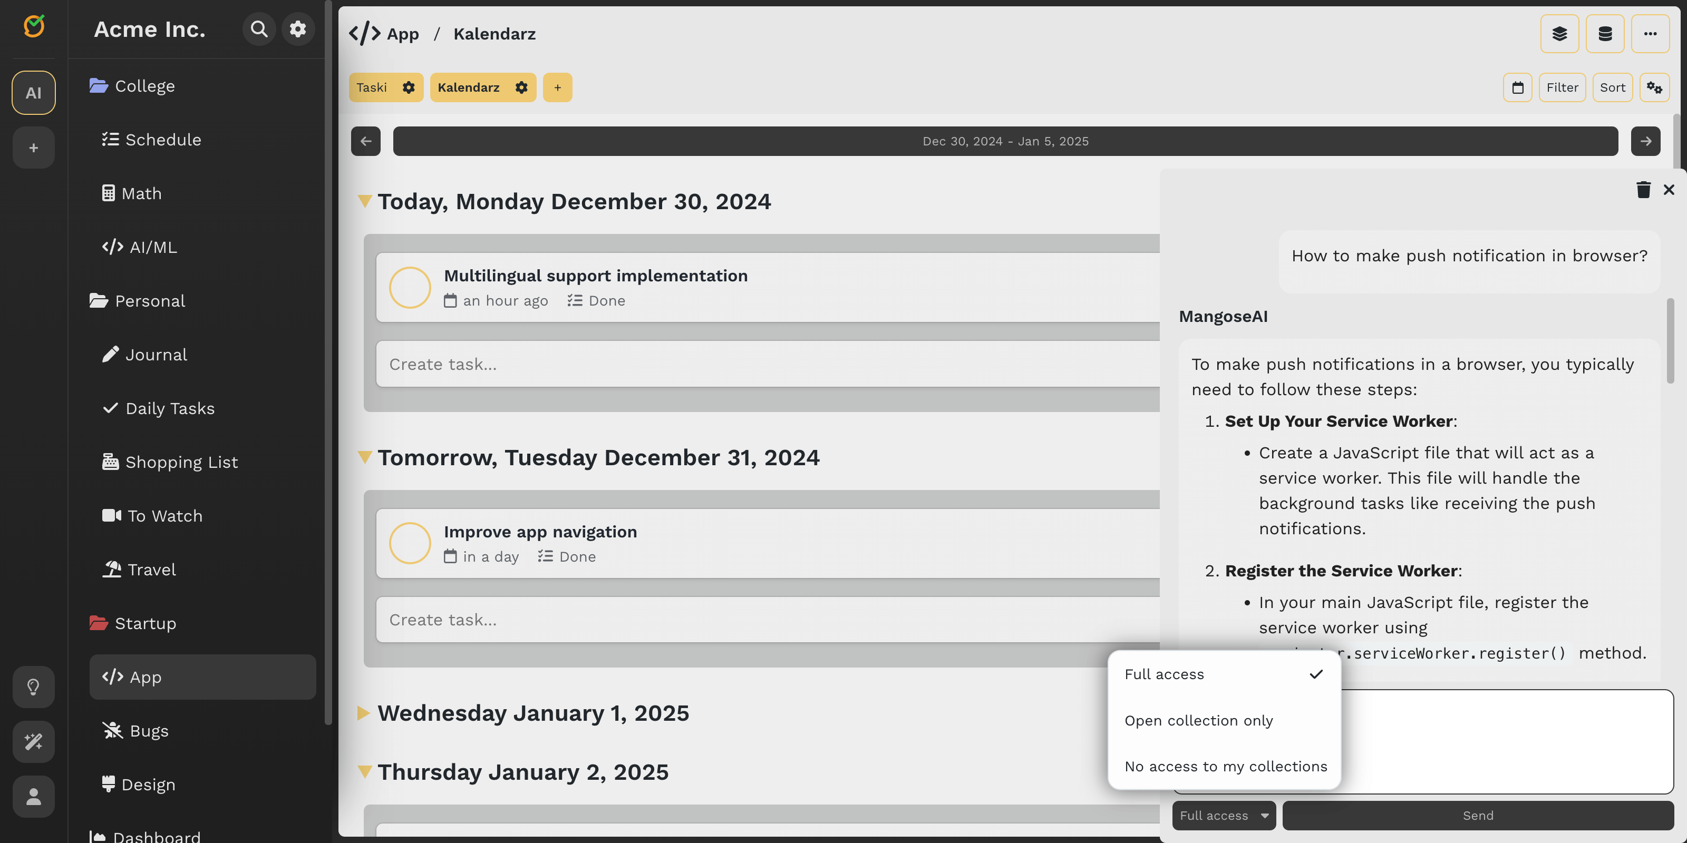Collapse Today, Monday December 30 section
This screenshot has height=843, width=1687.
coord(365,201)
